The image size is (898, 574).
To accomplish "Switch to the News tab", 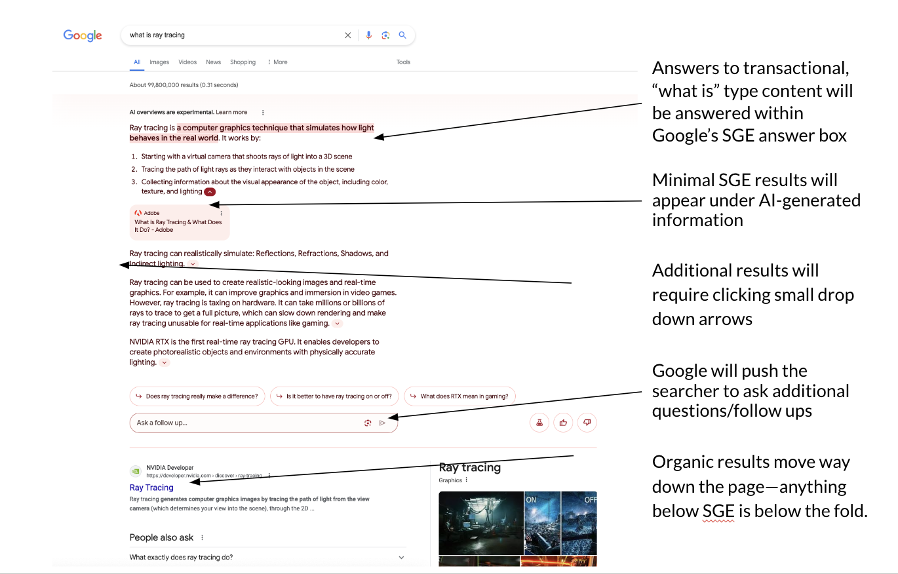I will pos(213,62).
